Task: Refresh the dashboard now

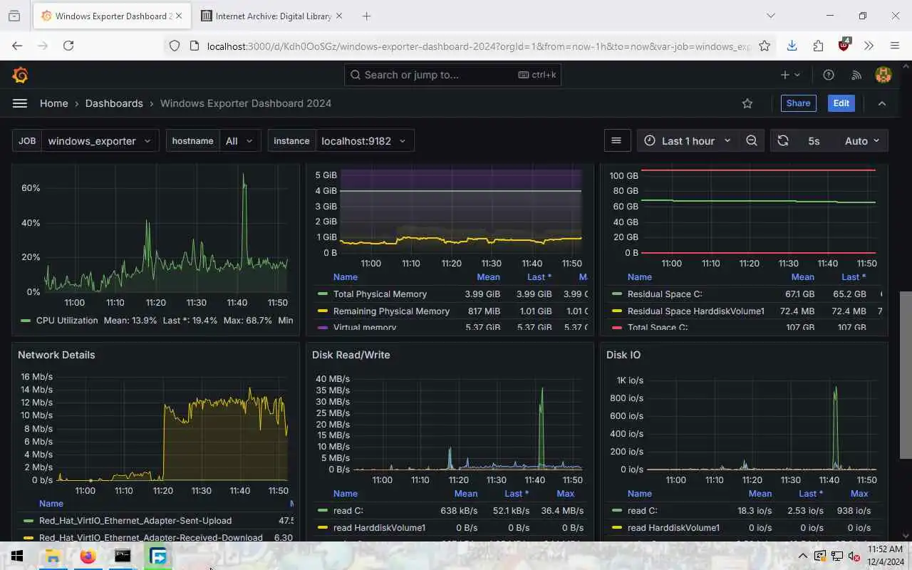Action: [x=783, y=141]
